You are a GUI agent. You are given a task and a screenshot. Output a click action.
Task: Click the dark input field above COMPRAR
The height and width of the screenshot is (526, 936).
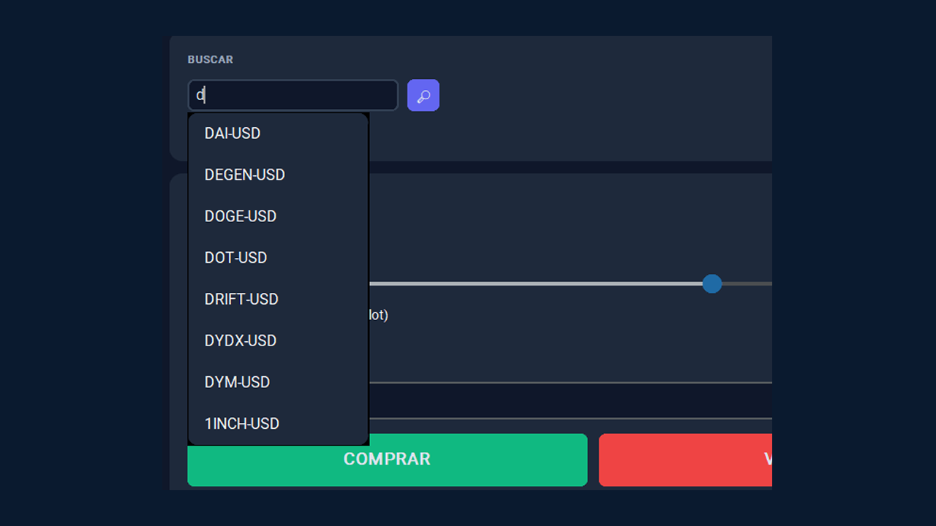(x=570, y=401)
